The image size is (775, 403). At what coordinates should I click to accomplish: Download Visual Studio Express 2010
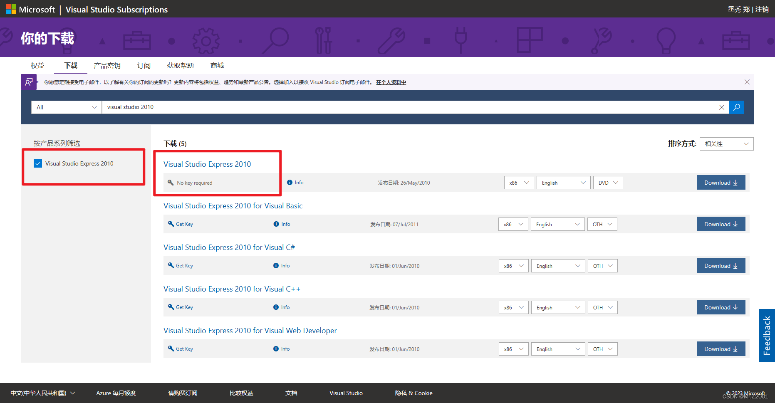[721, 183]
